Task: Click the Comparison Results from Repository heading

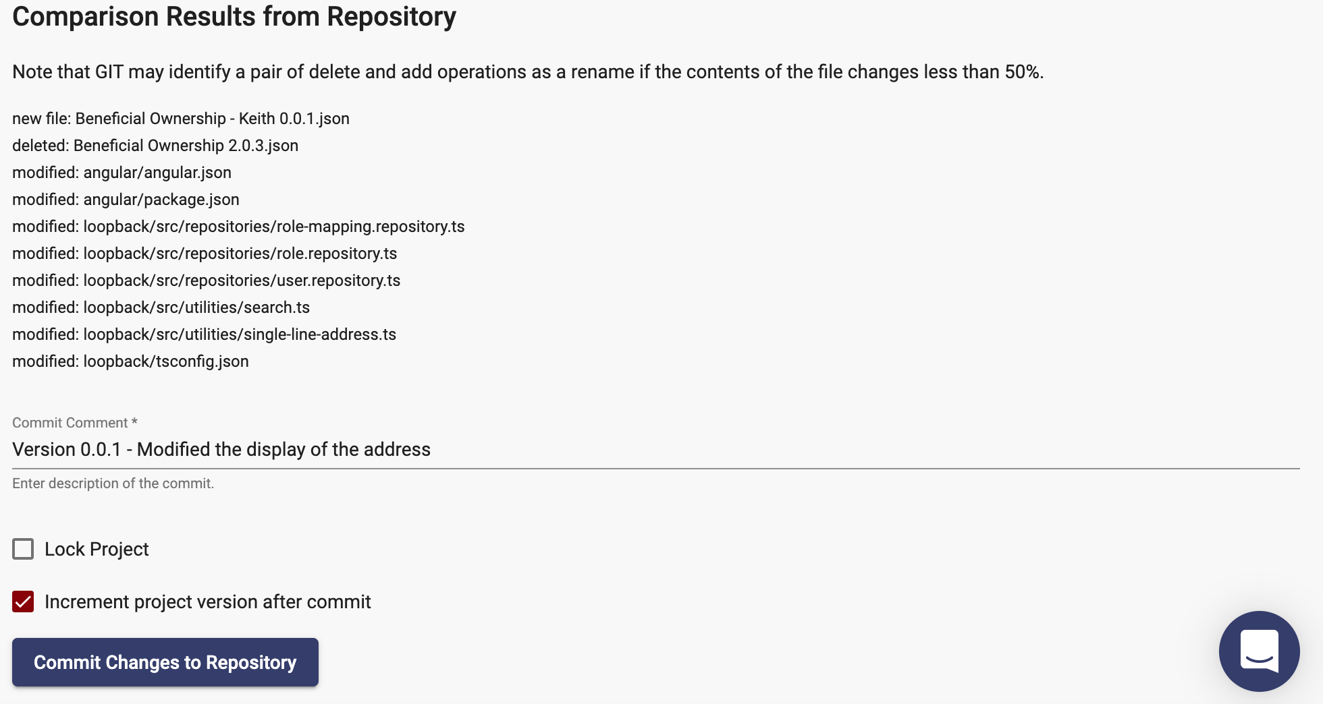Action: coord(234,16)
